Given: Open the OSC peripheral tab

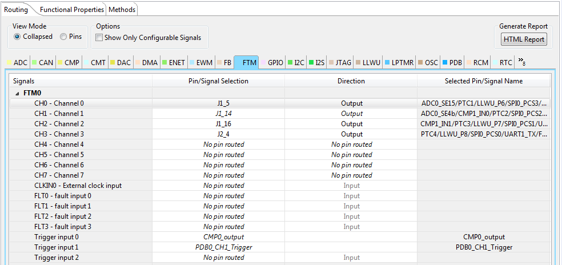Looking at the screenshot, I should [x=428, y=62].
